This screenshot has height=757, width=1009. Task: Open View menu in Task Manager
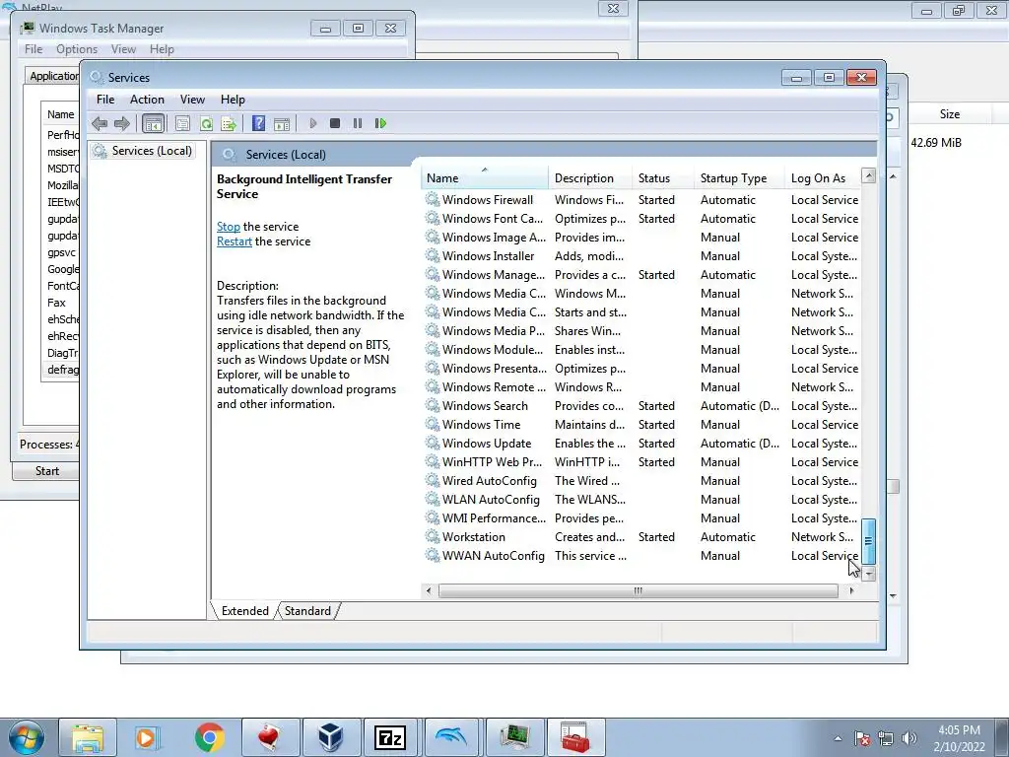point(123,49)
